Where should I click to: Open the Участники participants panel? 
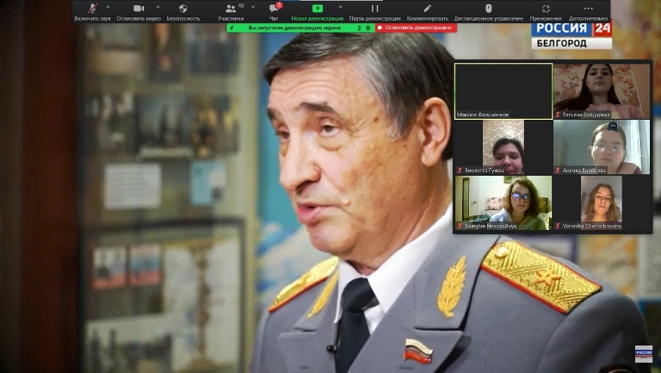pyautogui.click(x=230, y=9)
